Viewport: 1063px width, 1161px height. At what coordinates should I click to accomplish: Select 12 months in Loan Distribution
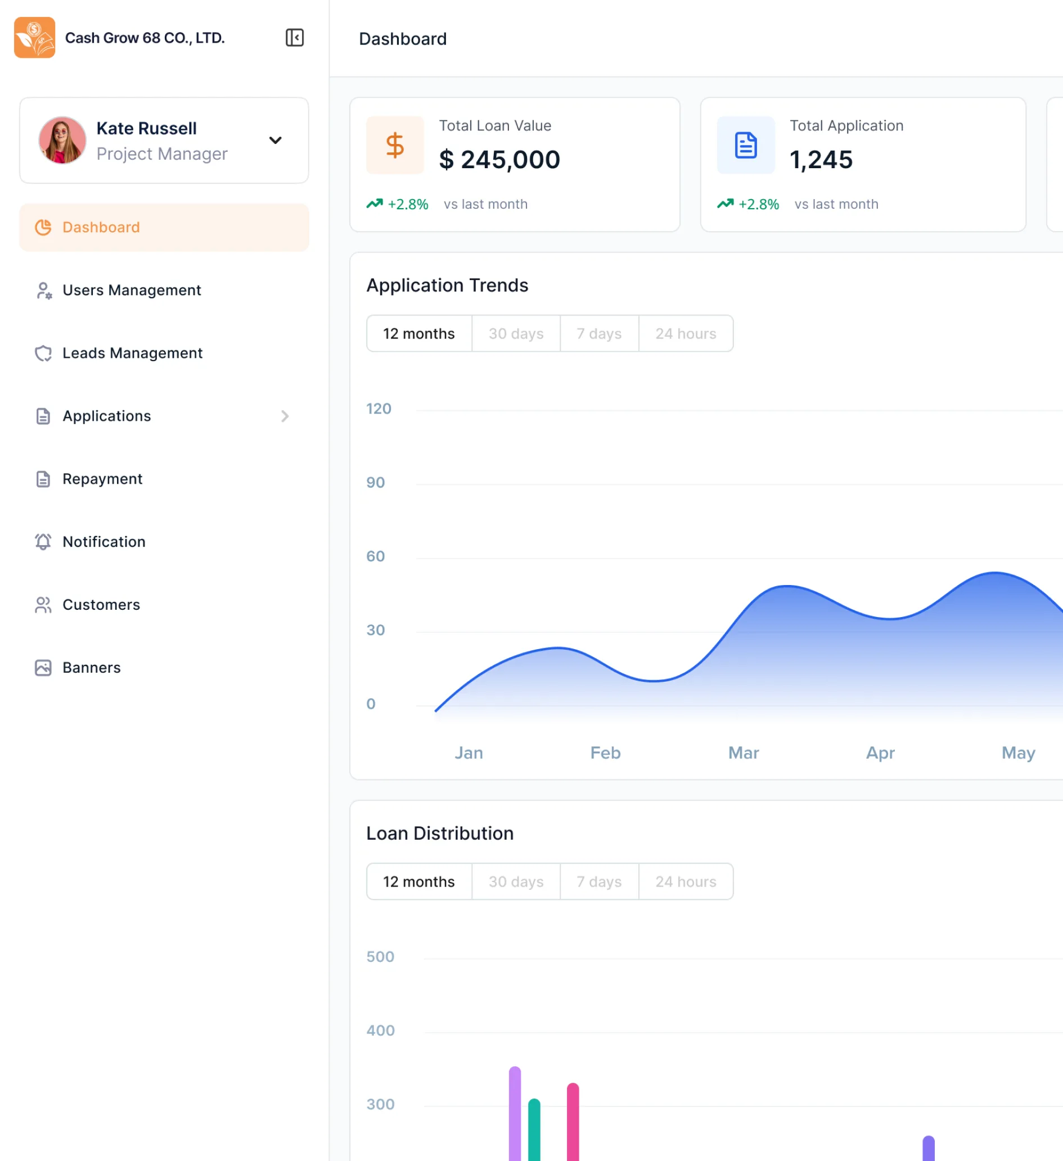419,881
